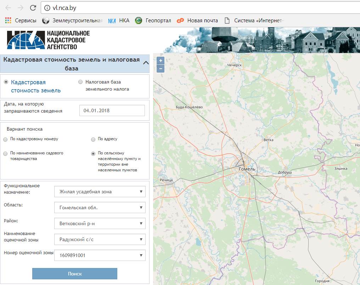Collapse the Кадастровая стоимость земель panel chevron
This screenshot has height=285, width=360.
point(146,63)
